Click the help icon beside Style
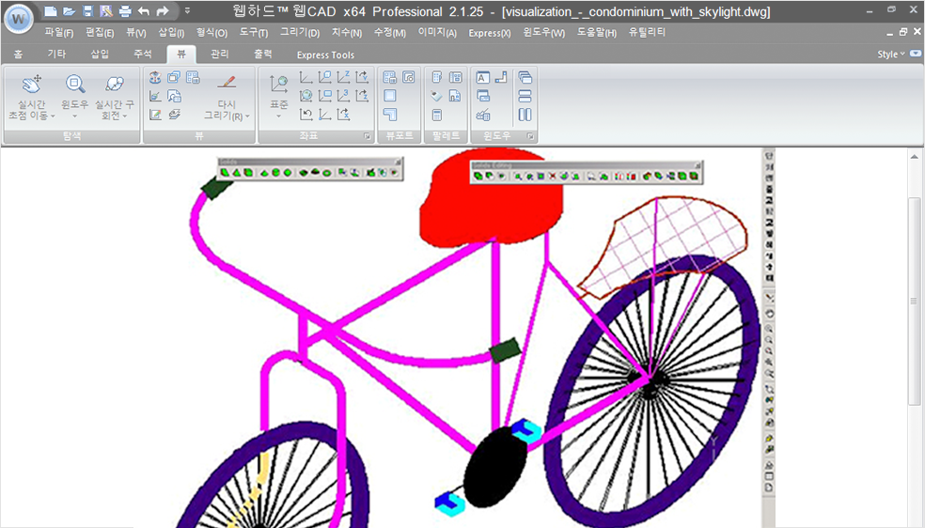Viewport: 925px width, 528px height. 916,54
